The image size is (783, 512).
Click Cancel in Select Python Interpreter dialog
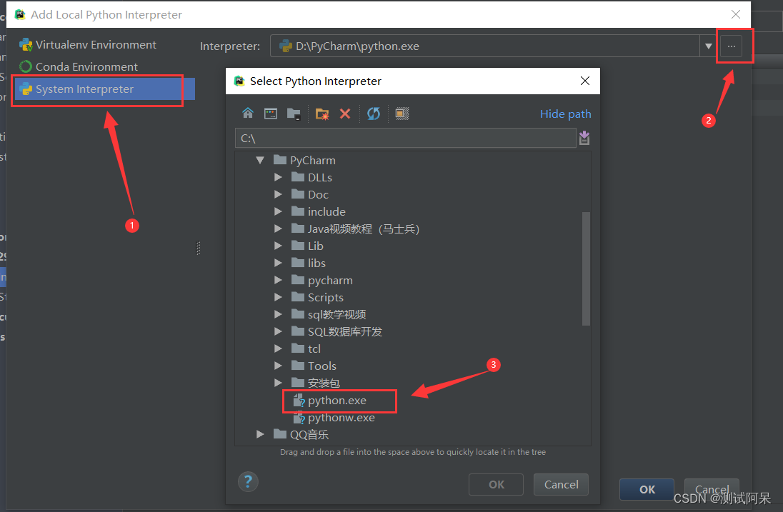[561, 485]
